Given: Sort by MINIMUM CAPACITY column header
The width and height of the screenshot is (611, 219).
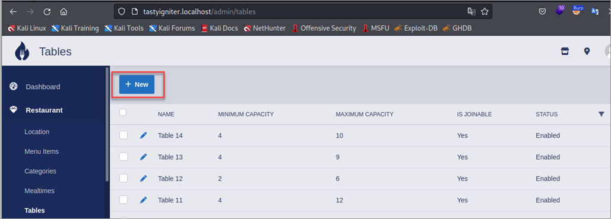Looking at the screenshot, I should [246, 114].
